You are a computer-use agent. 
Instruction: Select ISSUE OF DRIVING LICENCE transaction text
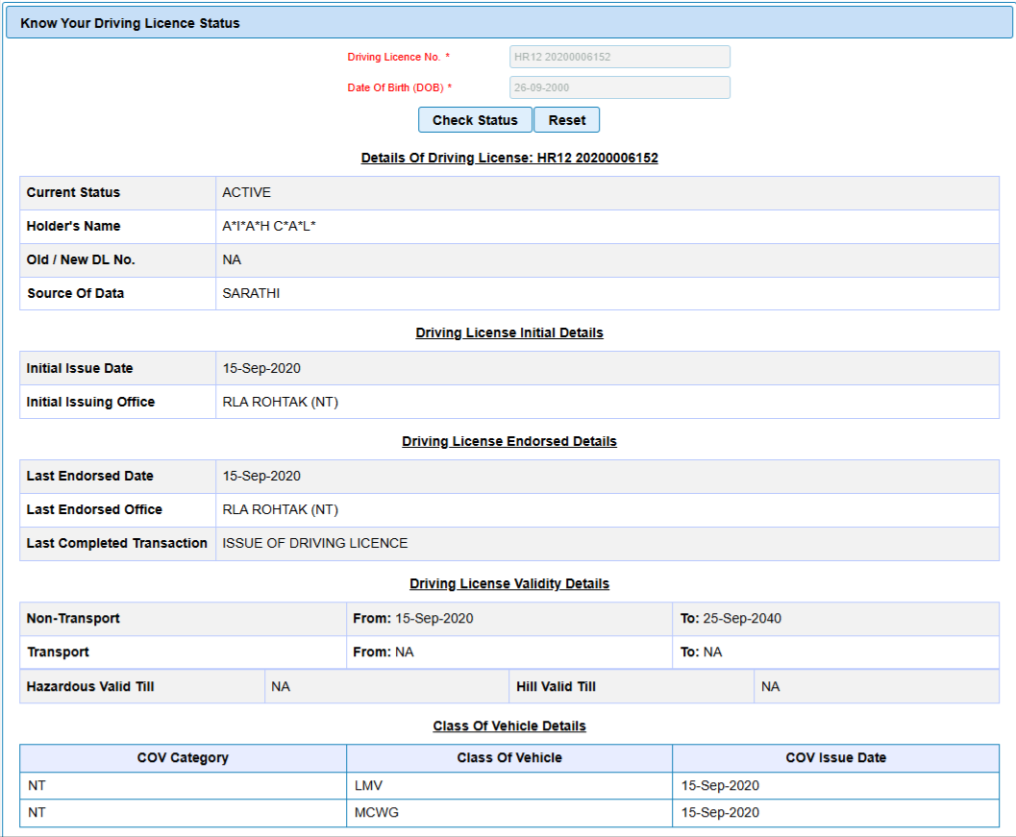tap(315, 543)
